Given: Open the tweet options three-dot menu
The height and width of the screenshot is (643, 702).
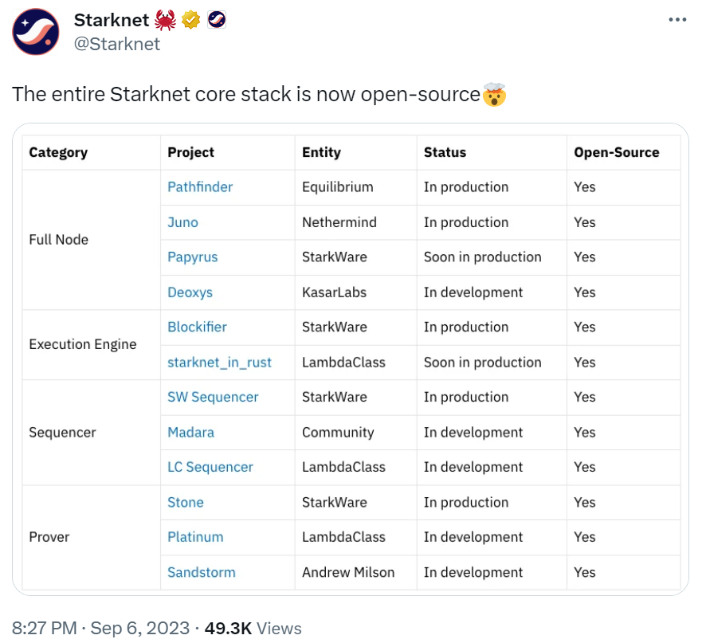Looking at the screenshot, I should [677, 19].
